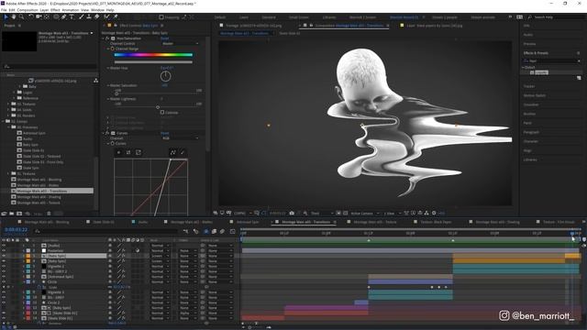Hide the Vignette 3 layer eye toggle
Screen dimensions: 587x330
(4, 292)
